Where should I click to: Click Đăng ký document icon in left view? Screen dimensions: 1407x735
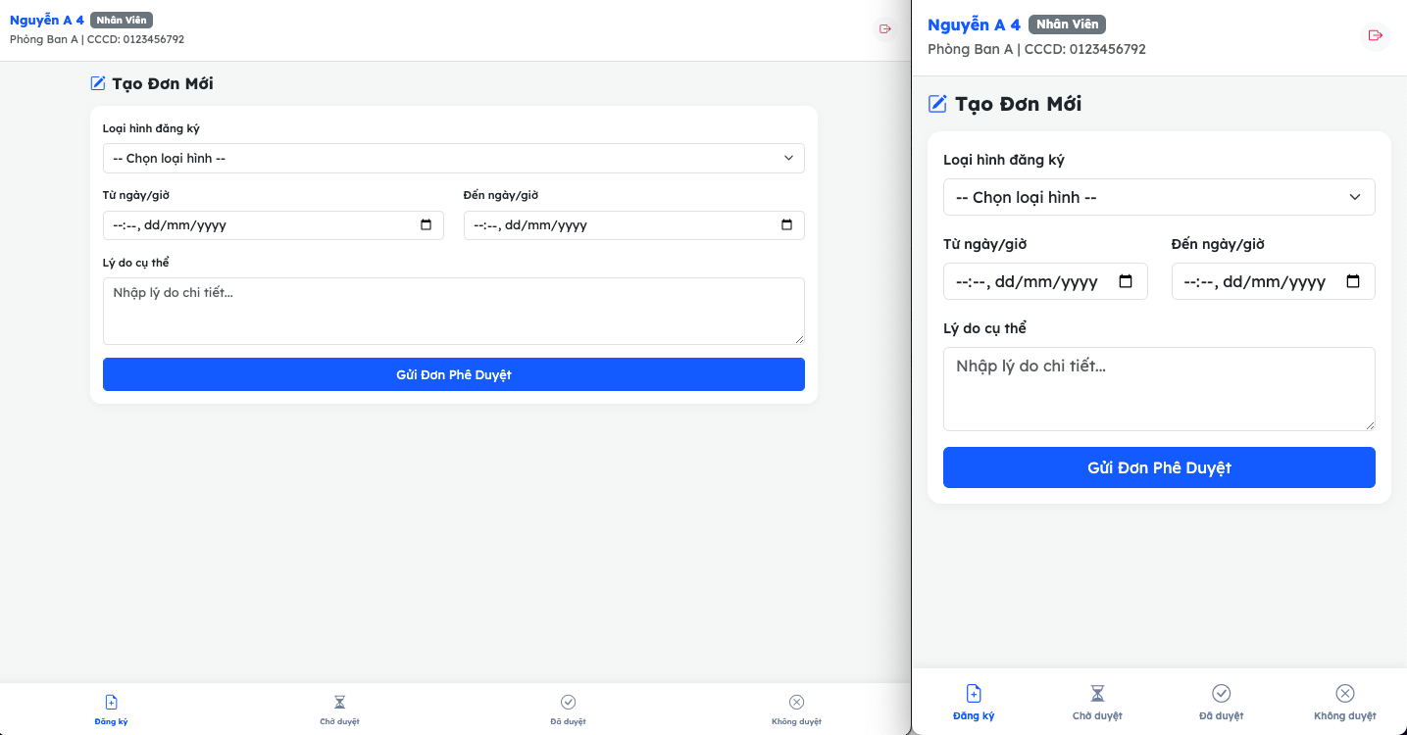point(111,702)
